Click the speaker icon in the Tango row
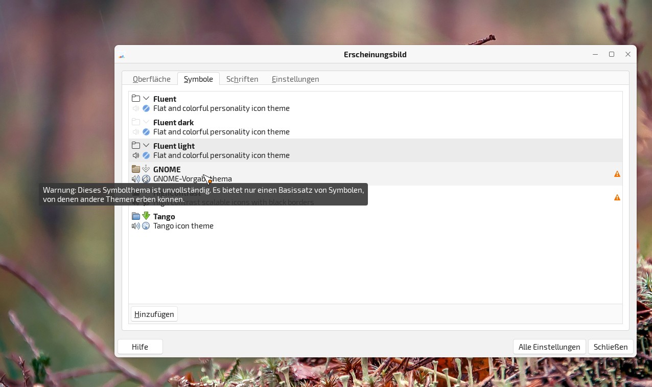 pos(136,226)
